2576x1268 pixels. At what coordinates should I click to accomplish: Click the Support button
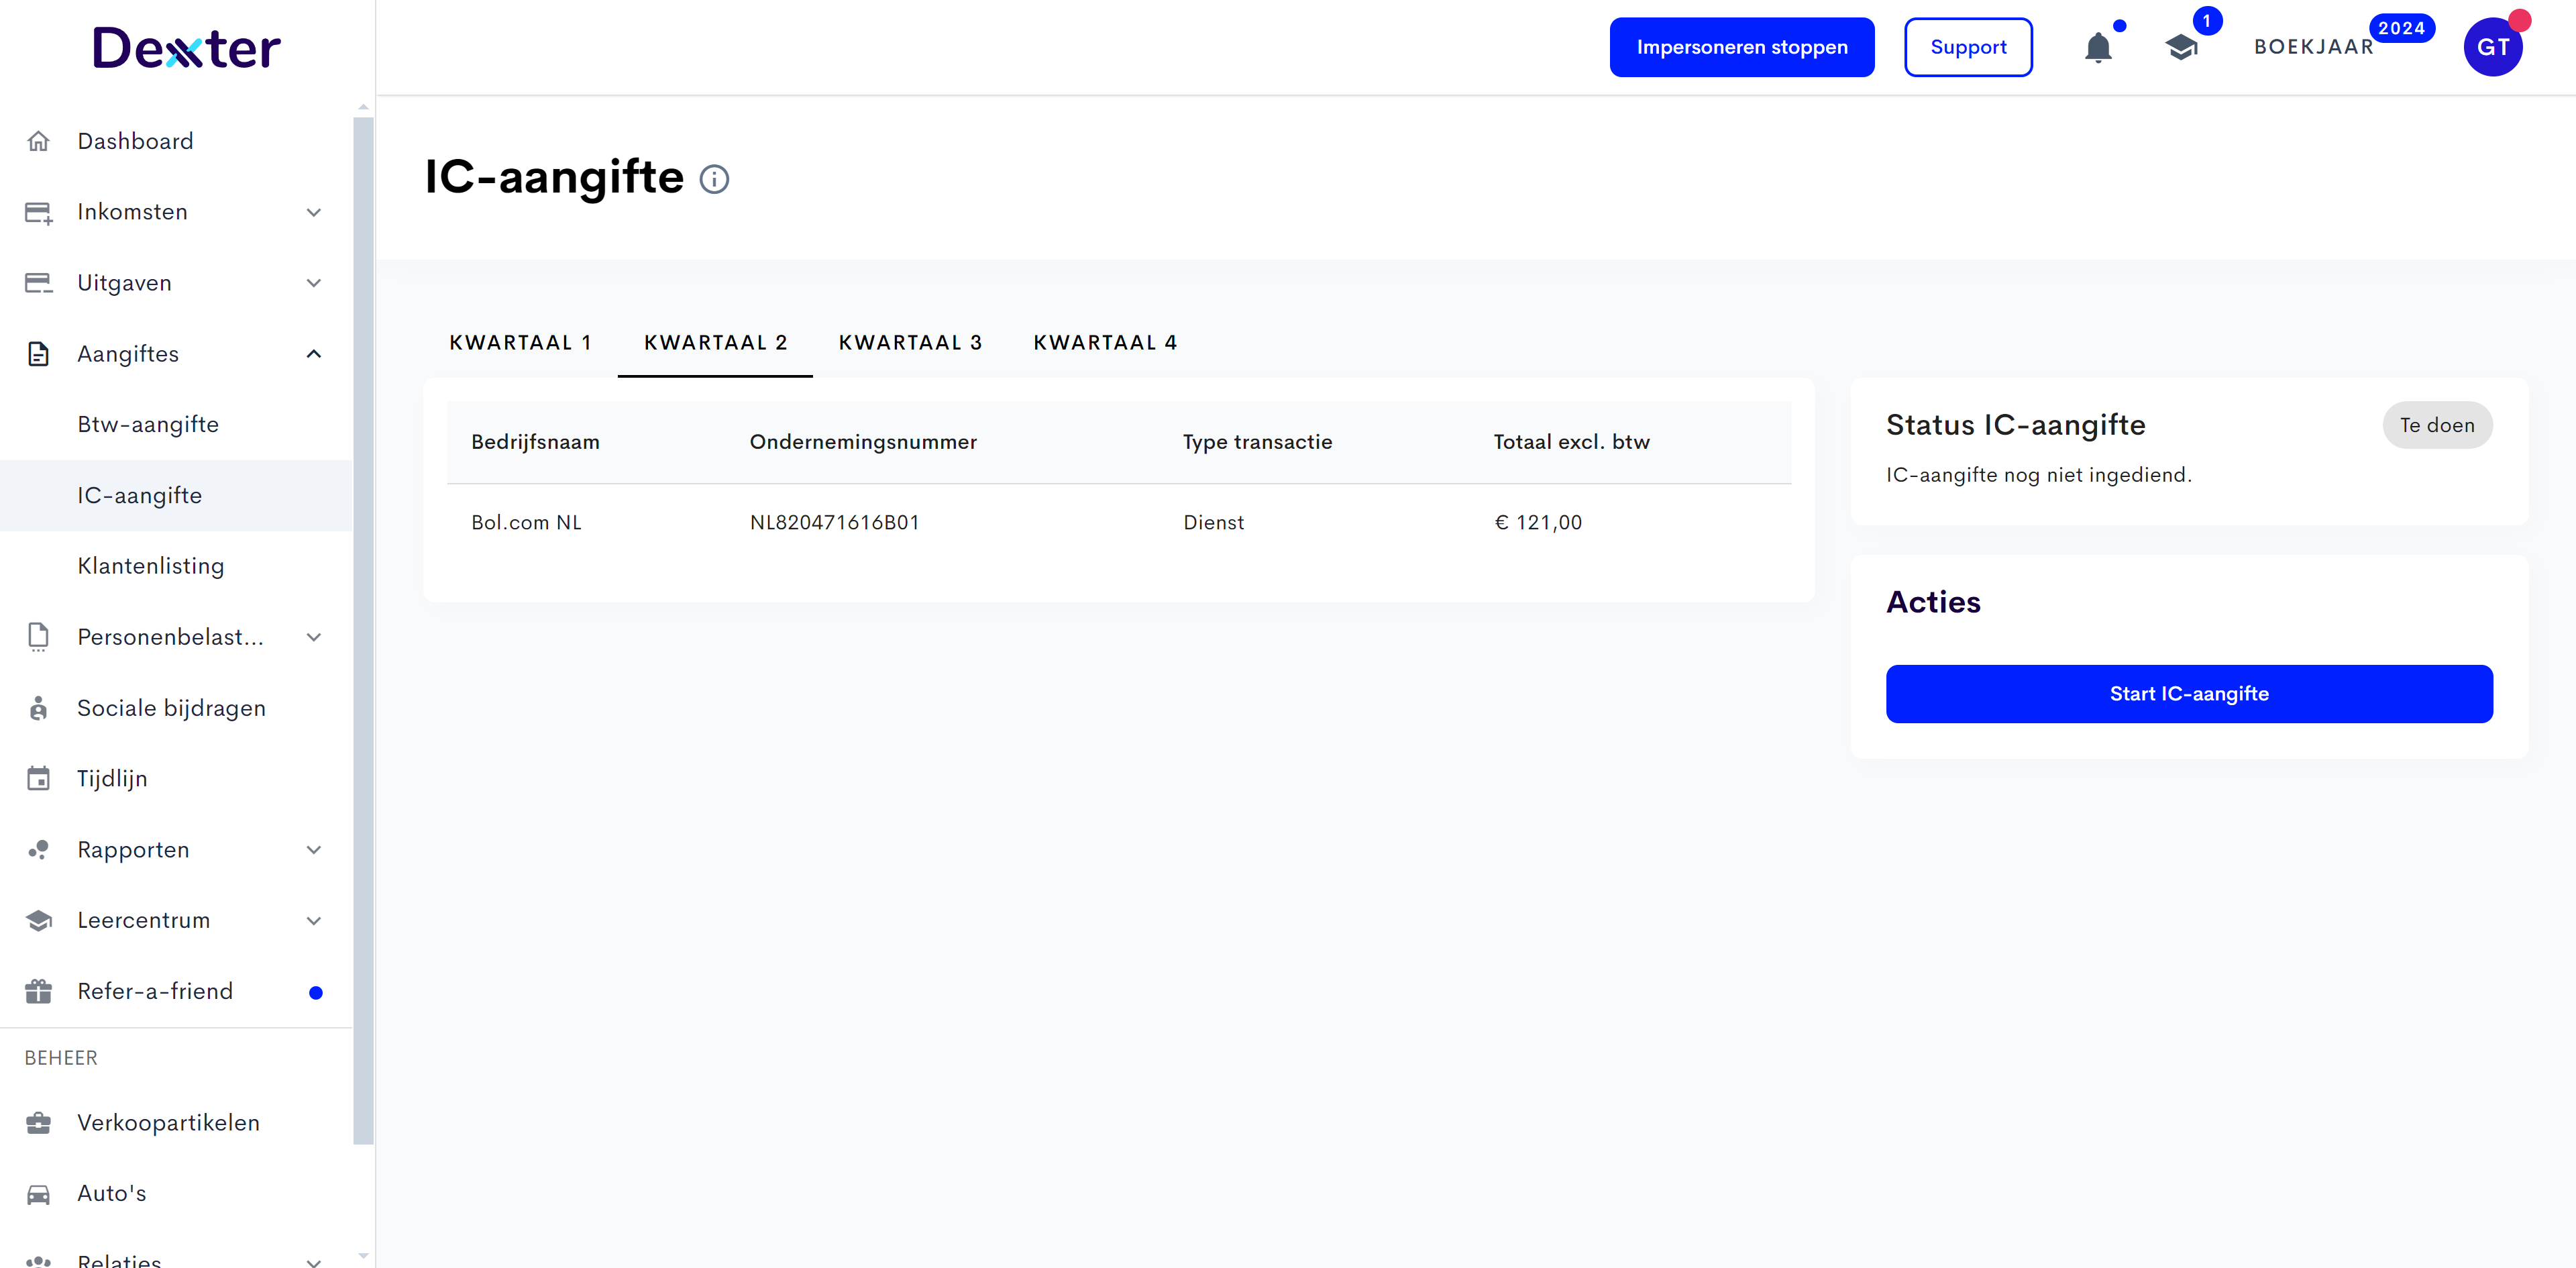coord(1968,47)
